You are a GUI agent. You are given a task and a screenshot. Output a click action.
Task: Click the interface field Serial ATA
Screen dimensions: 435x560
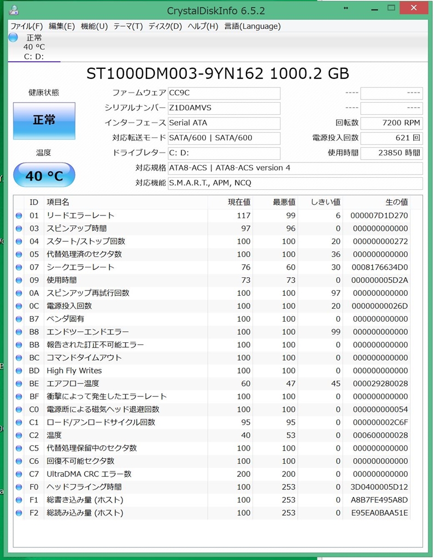pos(224,123)
